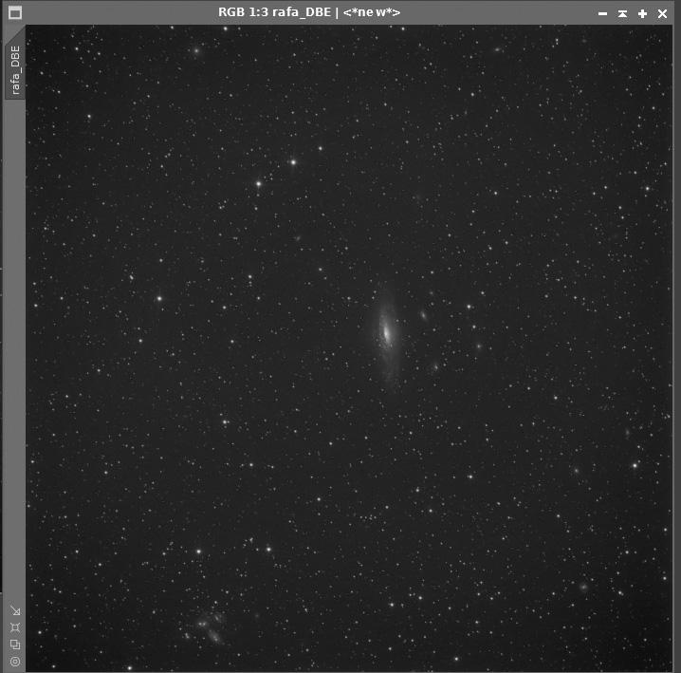Select the rafa_DBE view tab
The image size is (681, 673).
(15, 69)
